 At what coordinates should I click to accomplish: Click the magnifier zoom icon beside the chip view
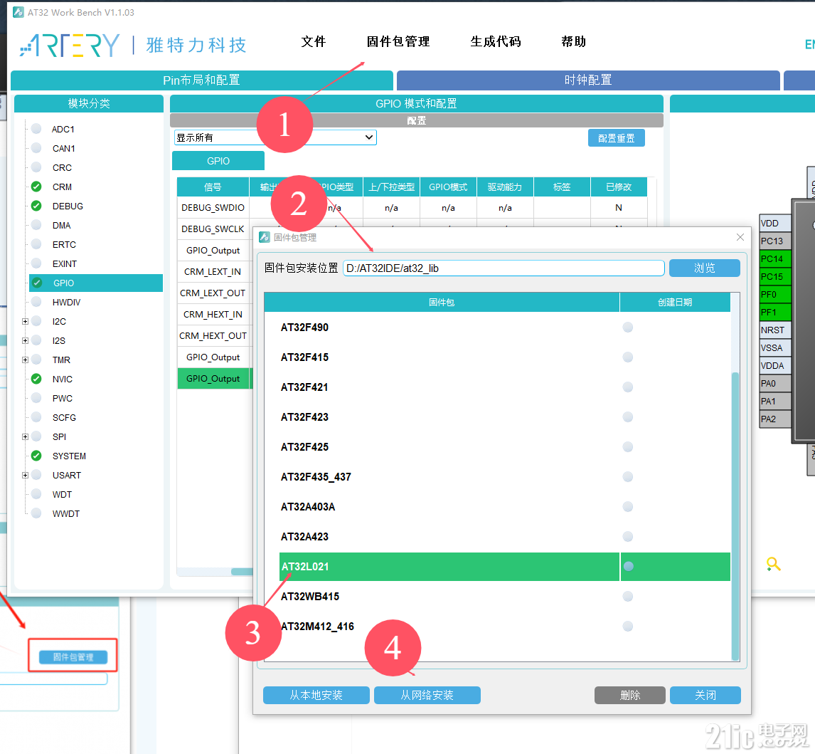(x=774, y=564)
